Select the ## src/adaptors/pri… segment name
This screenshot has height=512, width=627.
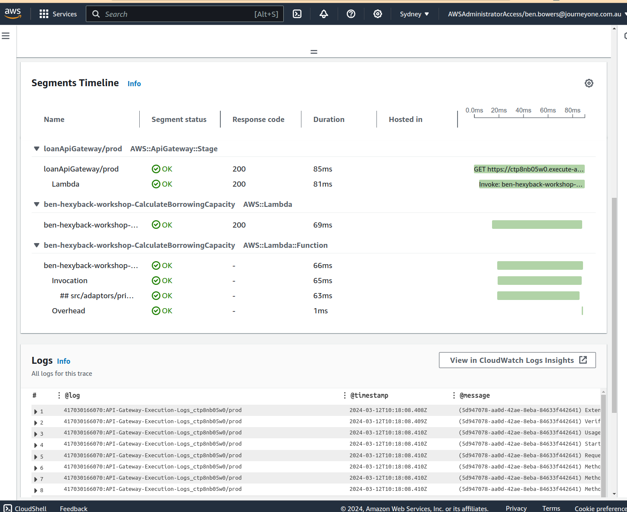(x=97, y=296)
